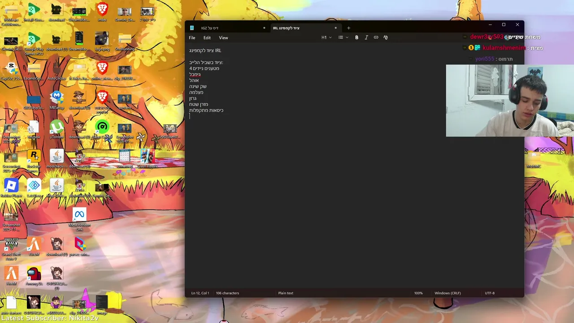Select the ShoRunning folder icon
The image size is (574, 323).
pos(125,42)
